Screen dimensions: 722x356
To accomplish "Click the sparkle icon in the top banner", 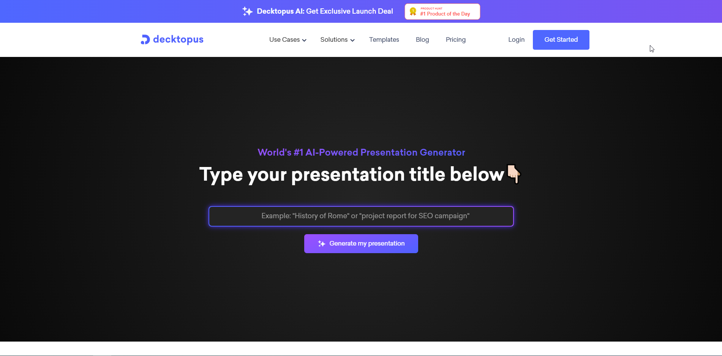I will coord(247,11).
